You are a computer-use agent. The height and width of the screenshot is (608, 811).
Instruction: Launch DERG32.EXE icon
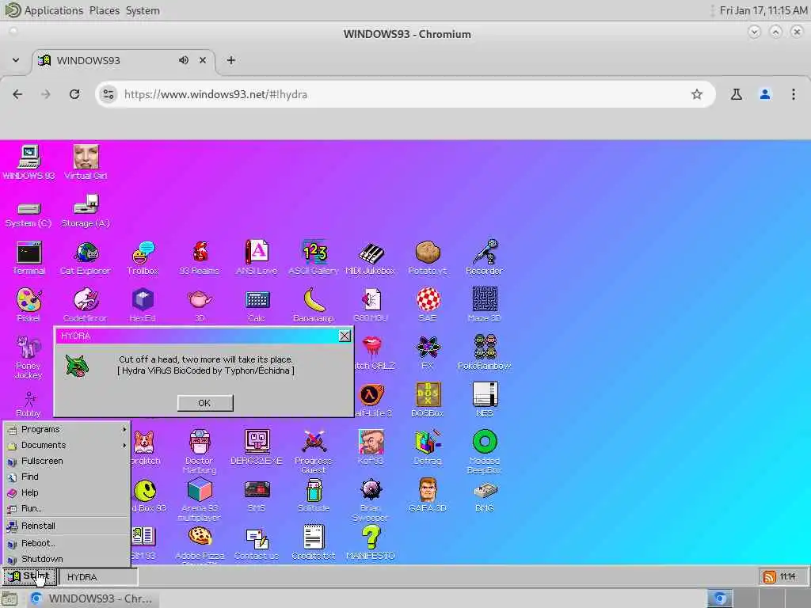[x=257, y=448]
